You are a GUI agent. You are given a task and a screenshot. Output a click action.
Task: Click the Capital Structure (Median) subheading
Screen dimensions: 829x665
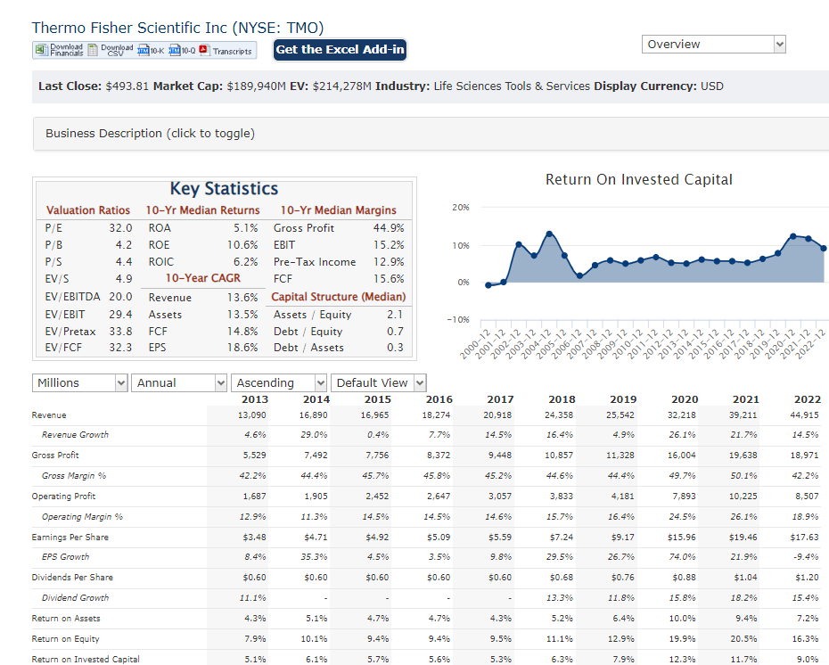339,297
